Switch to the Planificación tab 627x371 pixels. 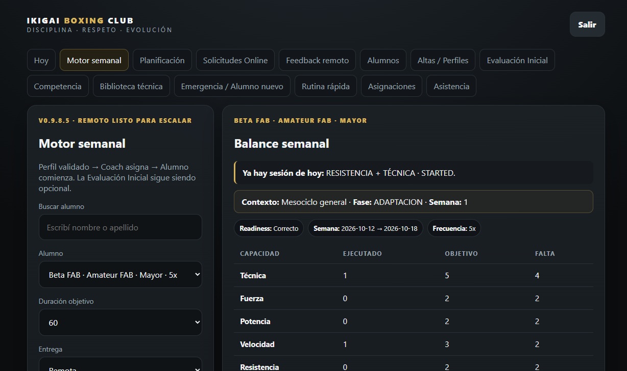pyautogui.click(x=162, y=60)
